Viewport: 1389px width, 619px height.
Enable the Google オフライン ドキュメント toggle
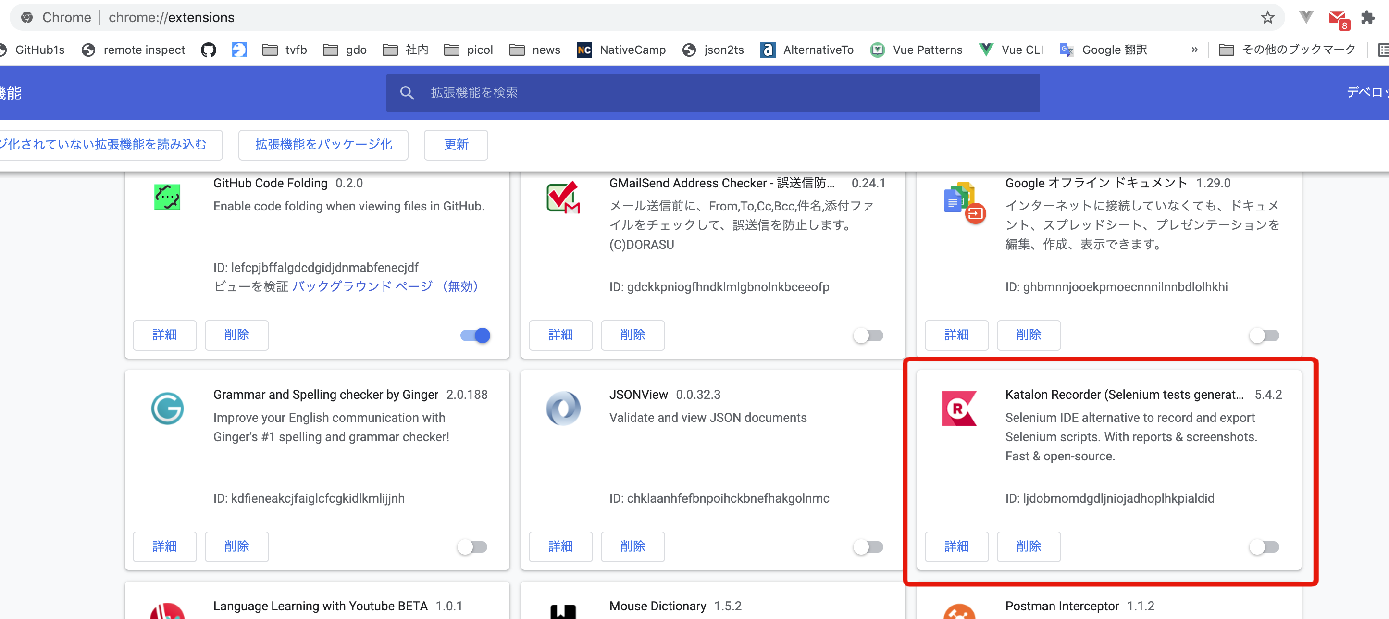click(x=1264, y=335)
